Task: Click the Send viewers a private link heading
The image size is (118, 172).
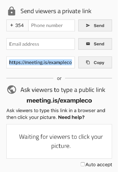Action: (x=56, y=11)
